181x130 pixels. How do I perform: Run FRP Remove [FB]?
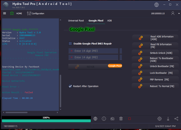[x=155, y=80]
